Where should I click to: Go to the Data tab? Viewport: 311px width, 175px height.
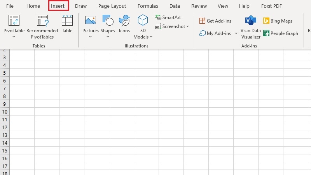[175, 6]
